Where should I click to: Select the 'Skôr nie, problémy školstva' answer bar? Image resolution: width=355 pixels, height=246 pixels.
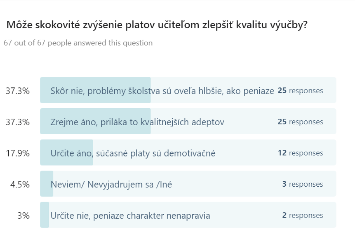(188, 90)
